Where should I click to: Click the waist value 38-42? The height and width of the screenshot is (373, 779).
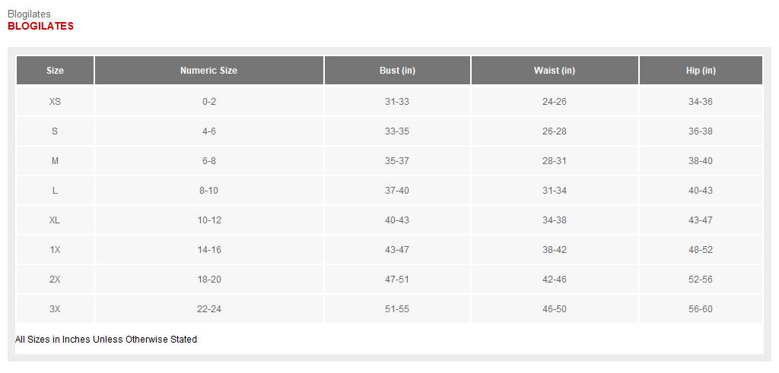pyautogui.click(x=555, y=250)
